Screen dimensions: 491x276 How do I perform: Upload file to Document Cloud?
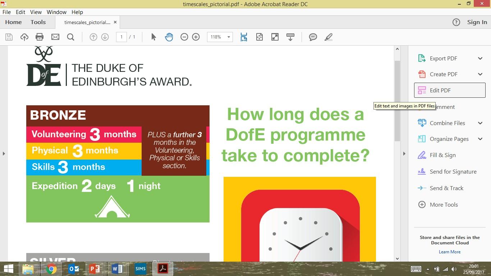(x=24, y=37)
